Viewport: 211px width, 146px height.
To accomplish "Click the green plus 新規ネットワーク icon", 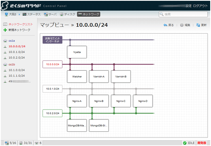I will (5, 30).
